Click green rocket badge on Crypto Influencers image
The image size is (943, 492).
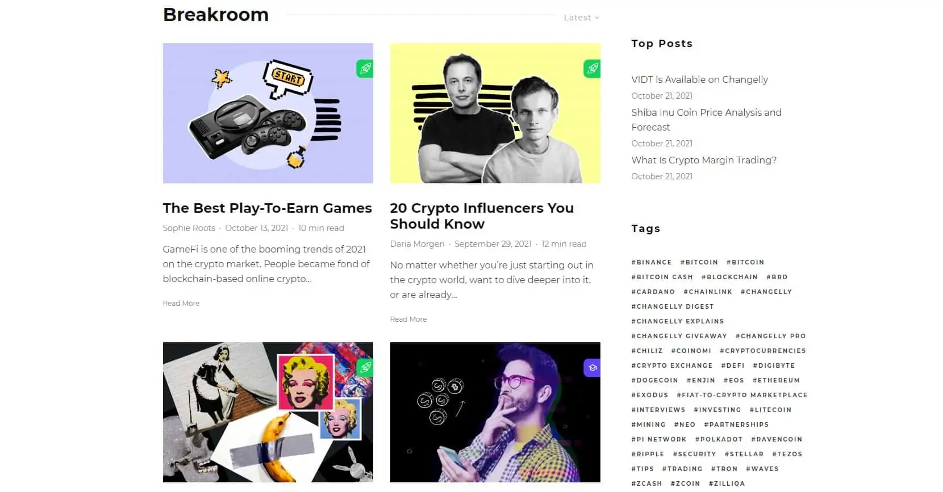click(592, 69)
